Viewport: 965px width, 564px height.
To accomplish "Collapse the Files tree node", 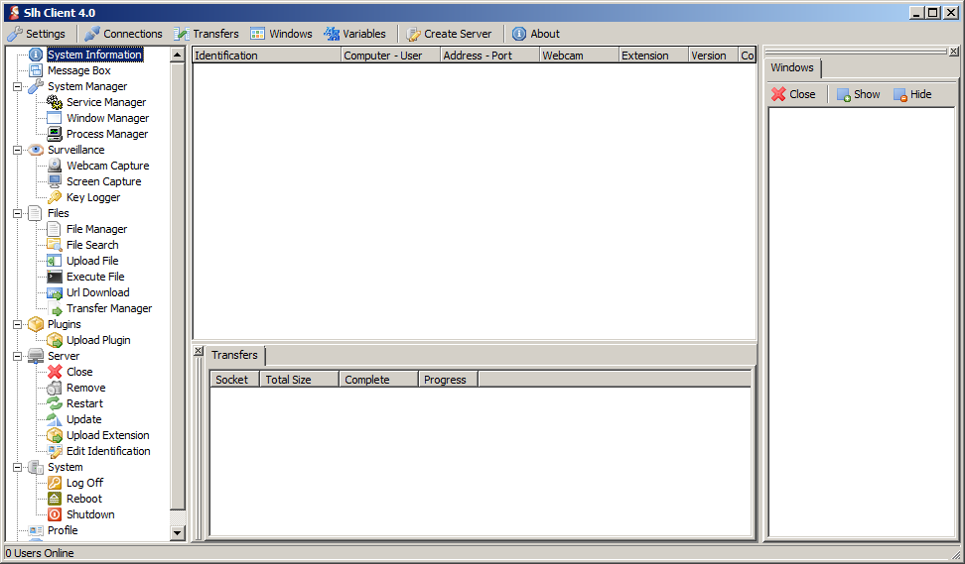I will 18,213.
